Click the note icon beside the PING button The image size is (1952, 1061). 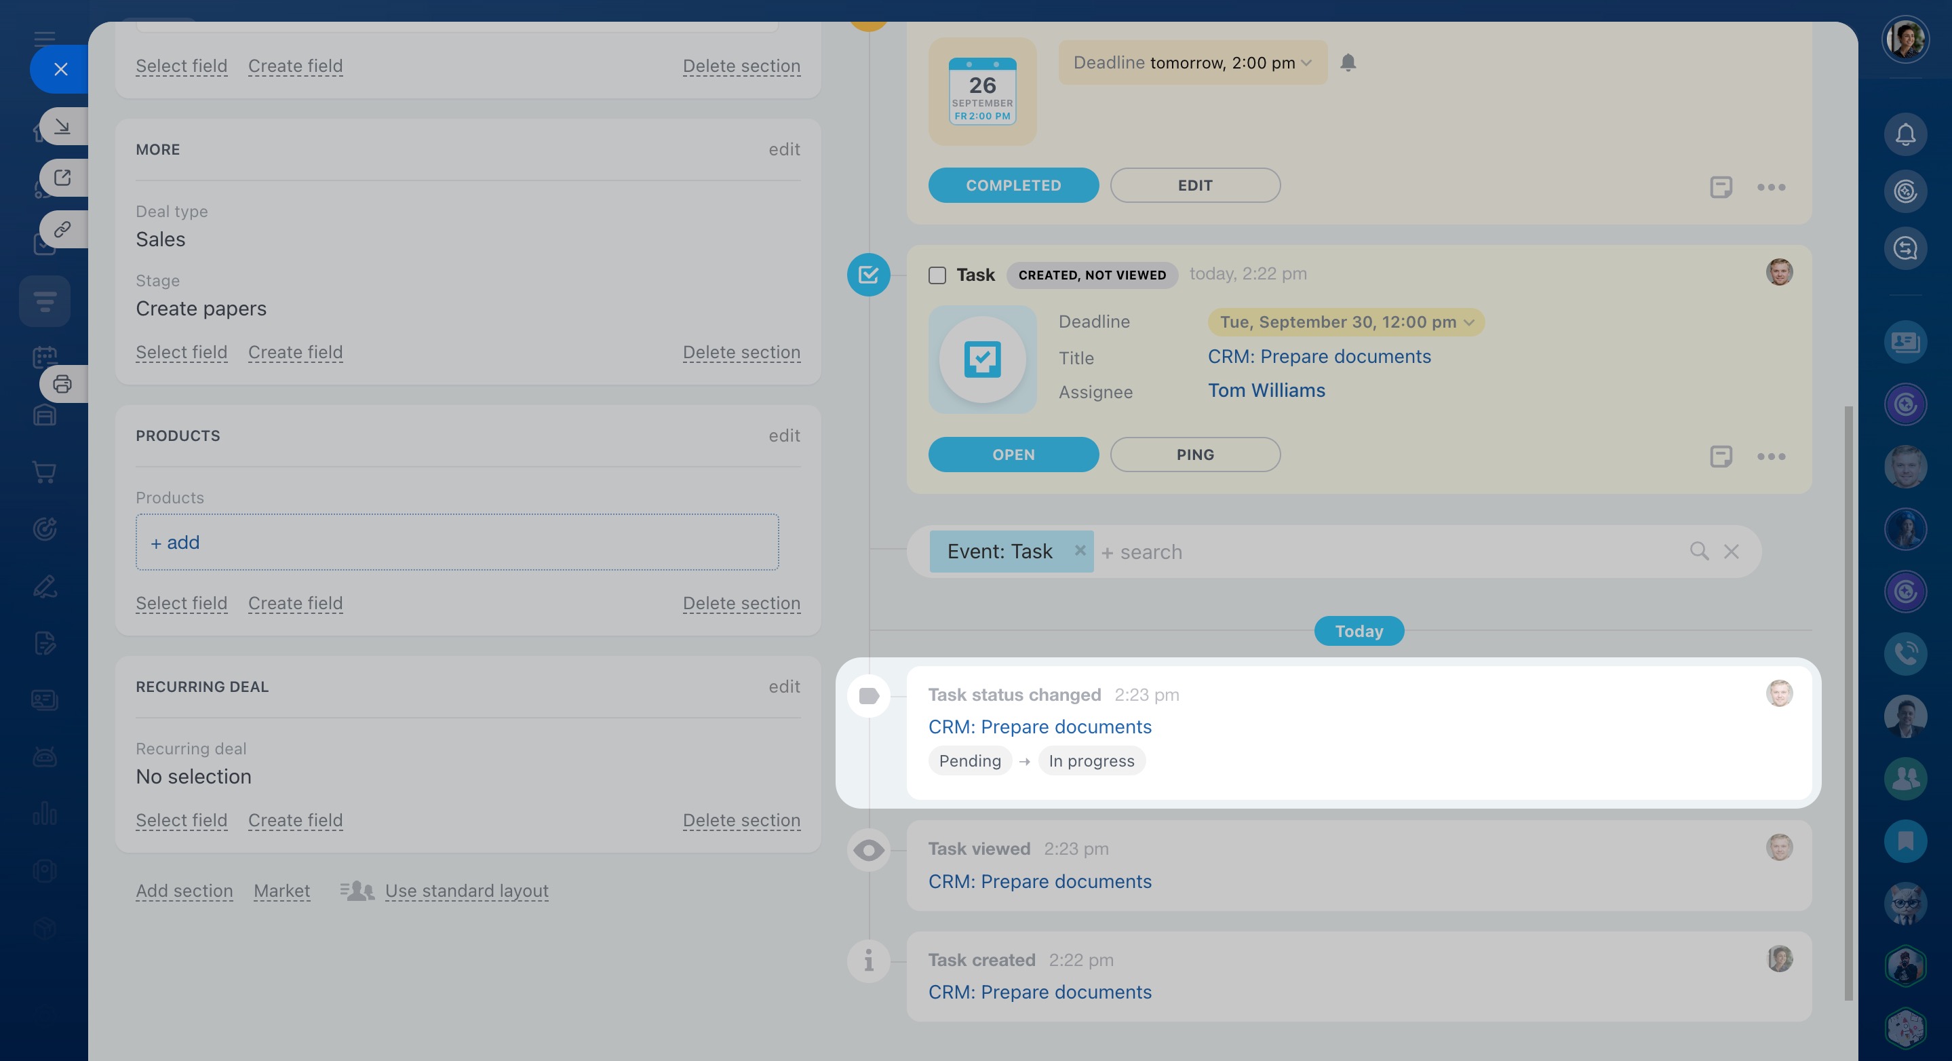(x=1720, y=455)
